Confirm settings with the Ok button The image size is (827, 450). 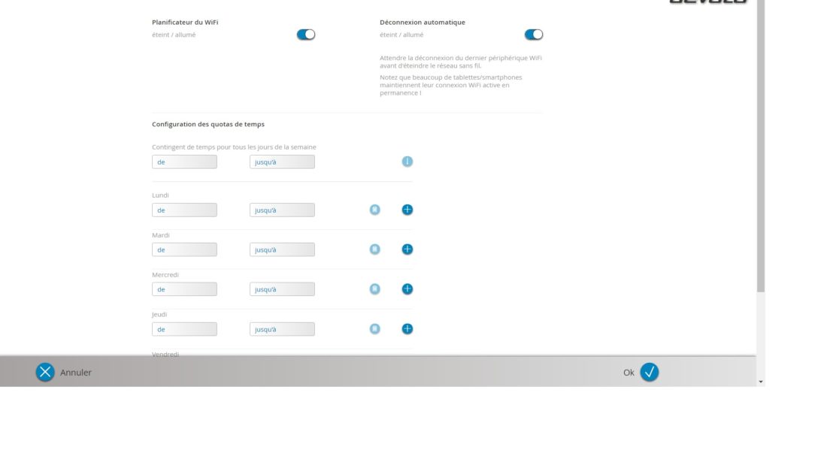tap(649, 372)
